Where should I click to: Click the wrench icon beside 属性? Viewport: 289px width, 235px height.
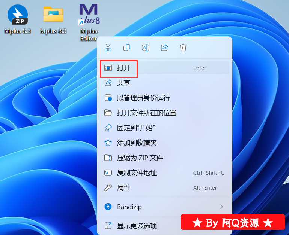(108, 188)
